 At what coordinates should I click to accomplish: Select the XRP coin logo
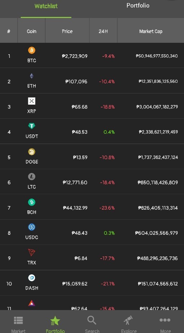pos(32,101)
